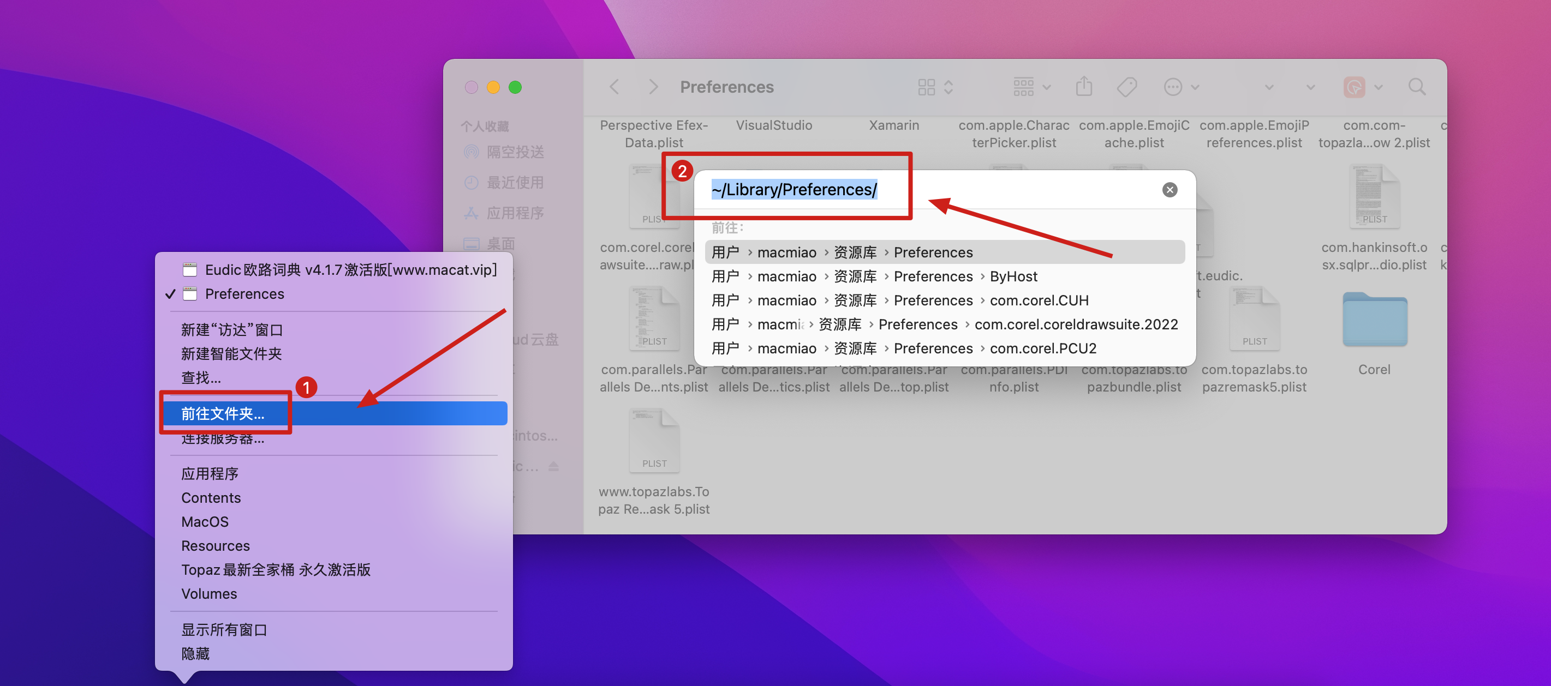Screen dimensions: 1551x686
Task: Click the tag icon in Finder toolbar
Action: 1126,87
